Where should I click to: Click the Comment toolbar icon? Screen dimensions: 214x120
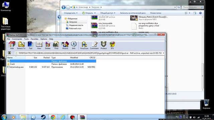(x=94, y=45)
